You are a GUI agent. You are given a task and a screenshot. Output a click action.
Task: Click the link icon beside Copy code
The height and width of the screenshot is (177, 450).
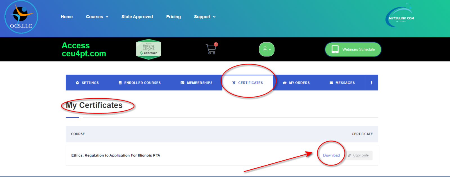click(x=349, y=155)
